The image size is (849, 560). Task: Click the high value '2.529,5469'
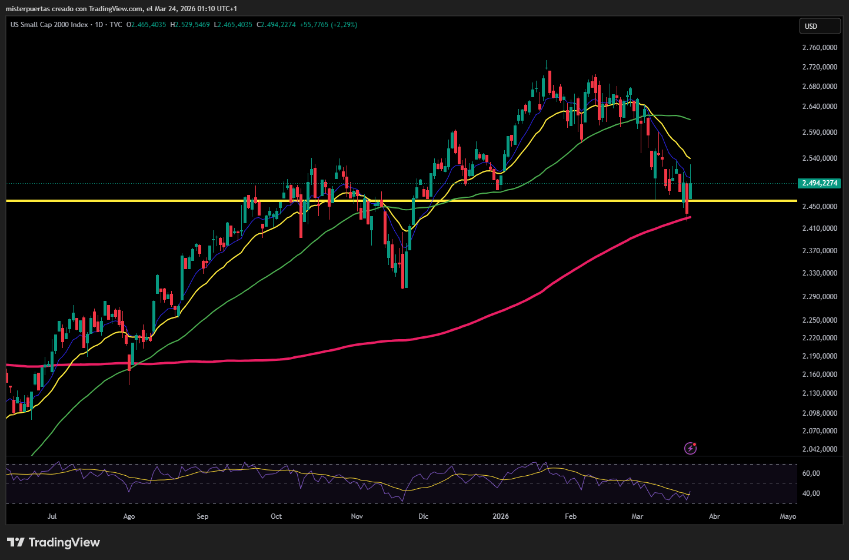tap(192, 25)
